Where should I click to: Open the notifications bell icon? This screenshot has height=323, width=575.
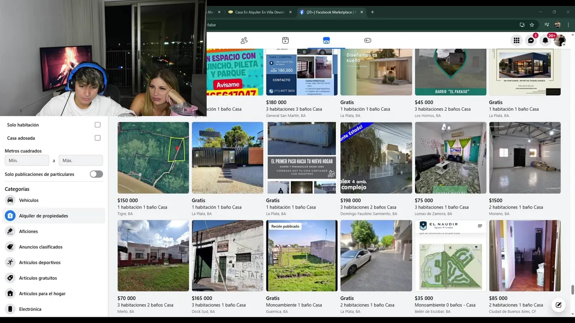coord(545,40)
